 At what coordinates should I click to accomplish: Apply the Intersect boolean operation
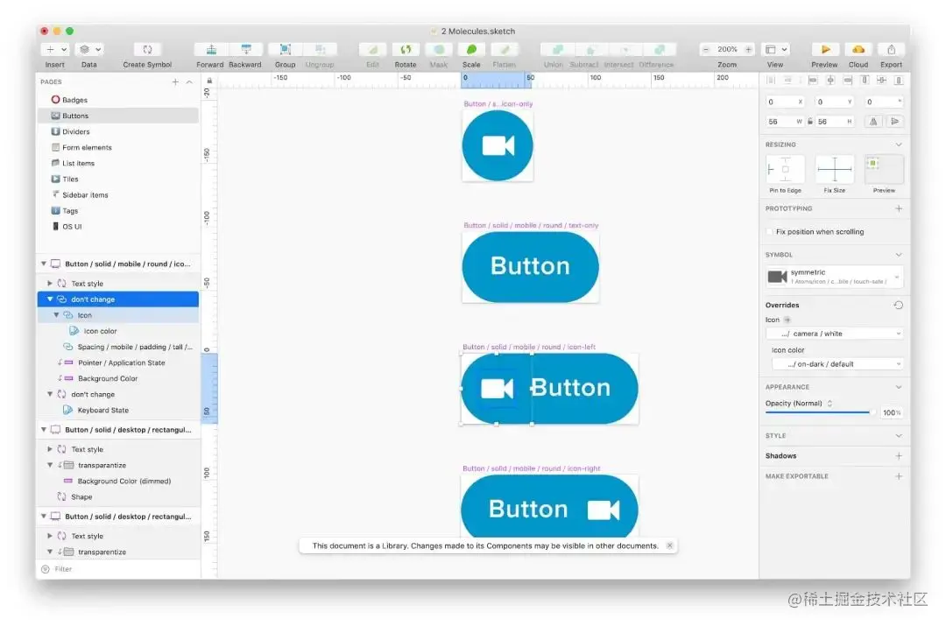pyautogui.click(x=625, y=49)
